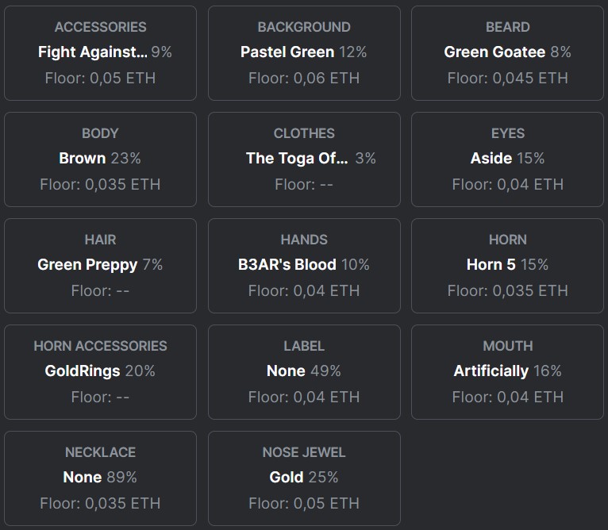Click the Eyes Aside trait card
This screenshot has width=608, height=530.
pyautogui.click(x=507, y=159)
